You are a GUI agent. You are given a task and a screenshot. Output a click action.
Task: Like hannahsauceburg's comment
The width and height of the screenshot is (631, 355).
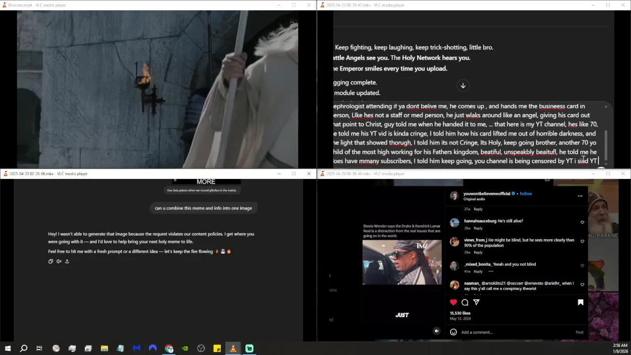pos(582,222)
